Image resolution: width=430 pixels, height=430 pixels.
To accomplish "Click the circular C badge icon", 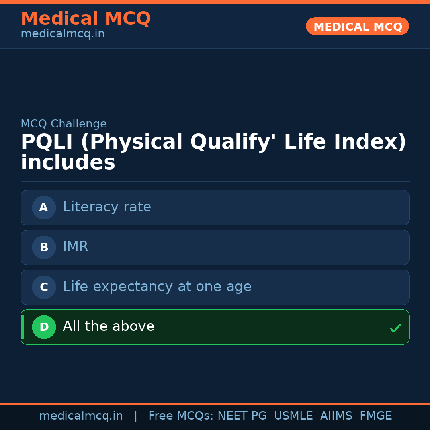I will 44,287.
